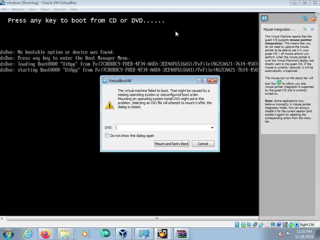320x240 pixels.
Task: Click the horizontal scrollbar thumb
Action: pyautogui.click(x=157, y=218)
